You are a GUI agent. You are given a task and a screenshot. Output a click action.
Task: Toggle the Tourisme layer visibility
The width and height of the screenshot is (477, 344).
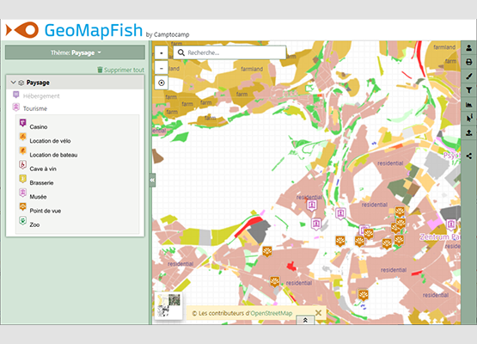15,107
